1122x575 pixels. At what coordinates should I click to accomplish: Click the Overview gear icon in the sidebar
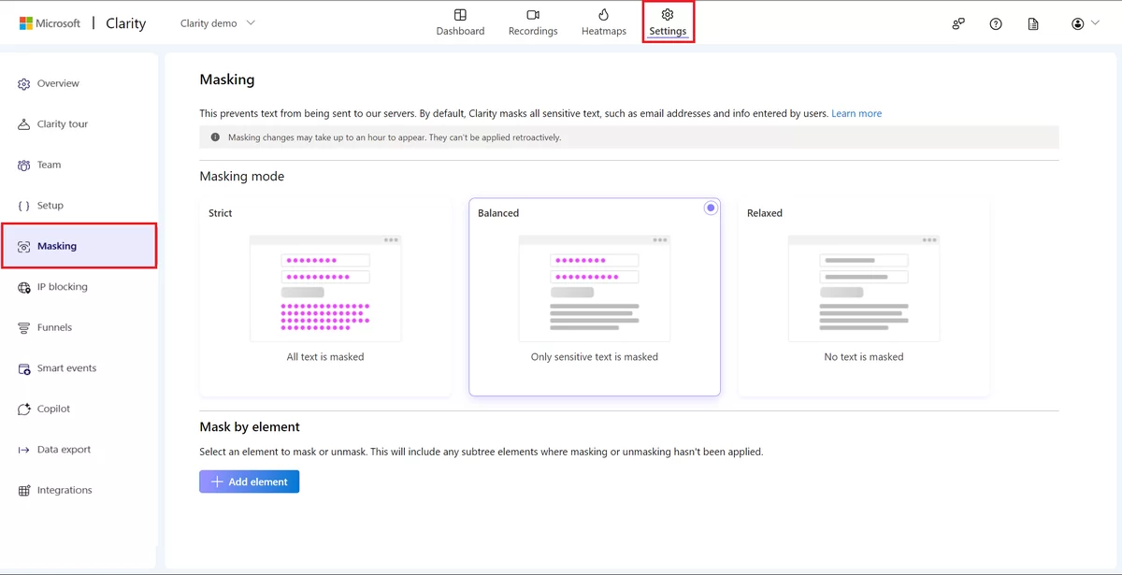(24, 84)
